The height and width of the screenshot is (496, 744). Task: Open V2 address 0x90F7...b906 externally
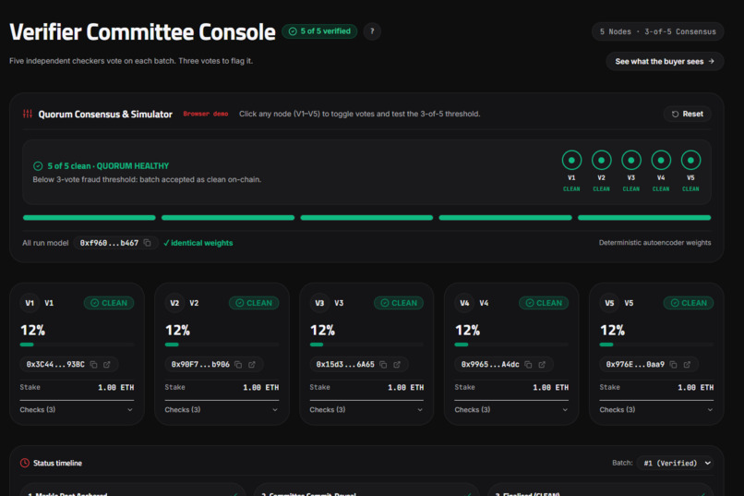pos(252,365)
